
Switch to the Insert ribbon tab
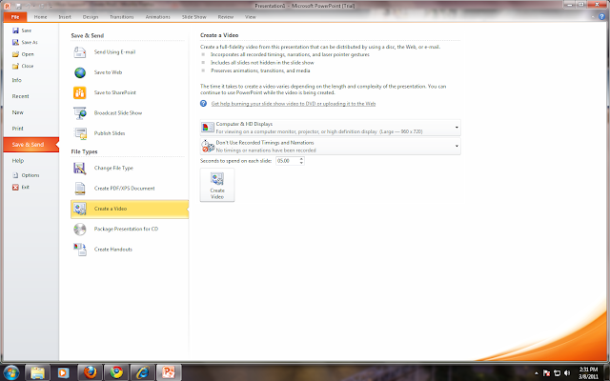65,17
